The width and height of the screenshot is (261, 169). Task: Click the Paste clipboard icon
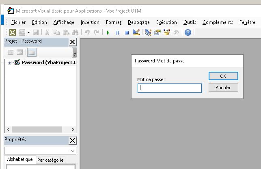point(66,32)
